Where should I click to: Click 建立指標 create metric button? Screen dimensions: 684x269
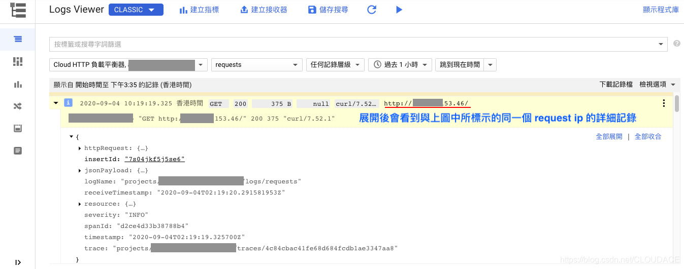coord(199,10)
